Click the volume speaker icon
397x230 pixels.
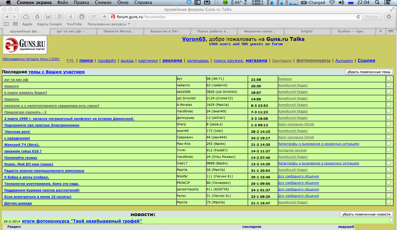[x=341, y=3]
